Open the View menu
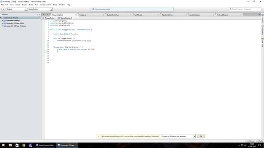264x148 pixels. click(12, 5)
